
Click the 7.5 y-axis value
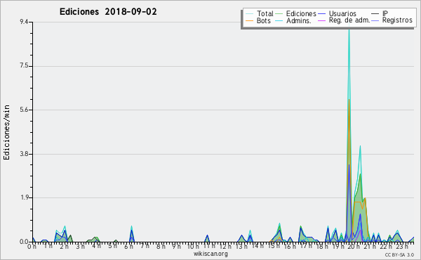tap(24, 66)
